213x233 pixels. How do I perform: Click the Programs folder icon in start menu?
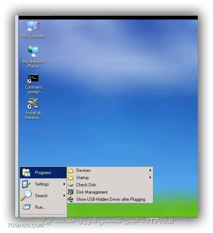coord(26,173)
